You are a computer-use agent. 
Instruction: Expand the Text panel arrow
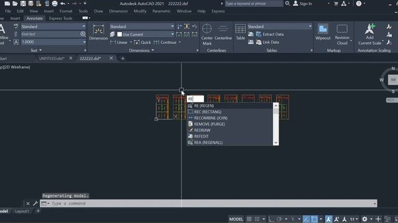40,50
